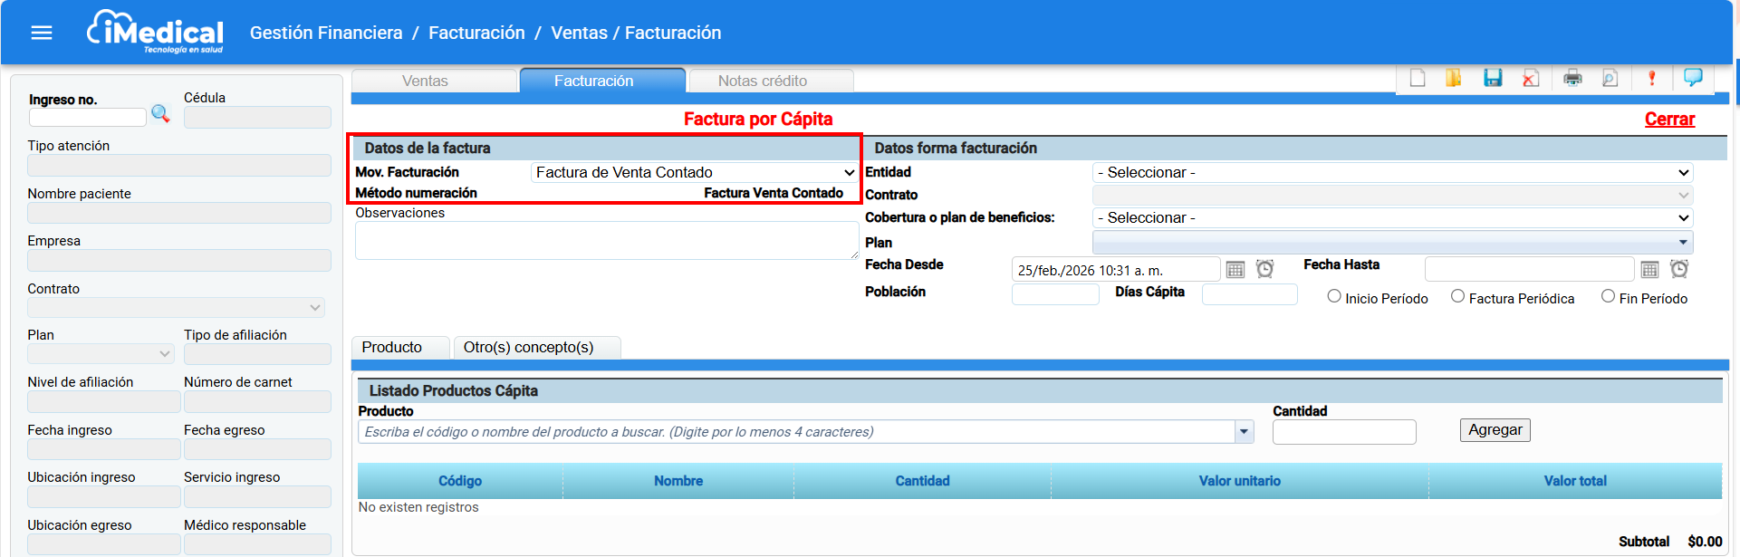Click the yellow folder open icon
This screenshot has height=557, width=1740.
[1453, 78]
